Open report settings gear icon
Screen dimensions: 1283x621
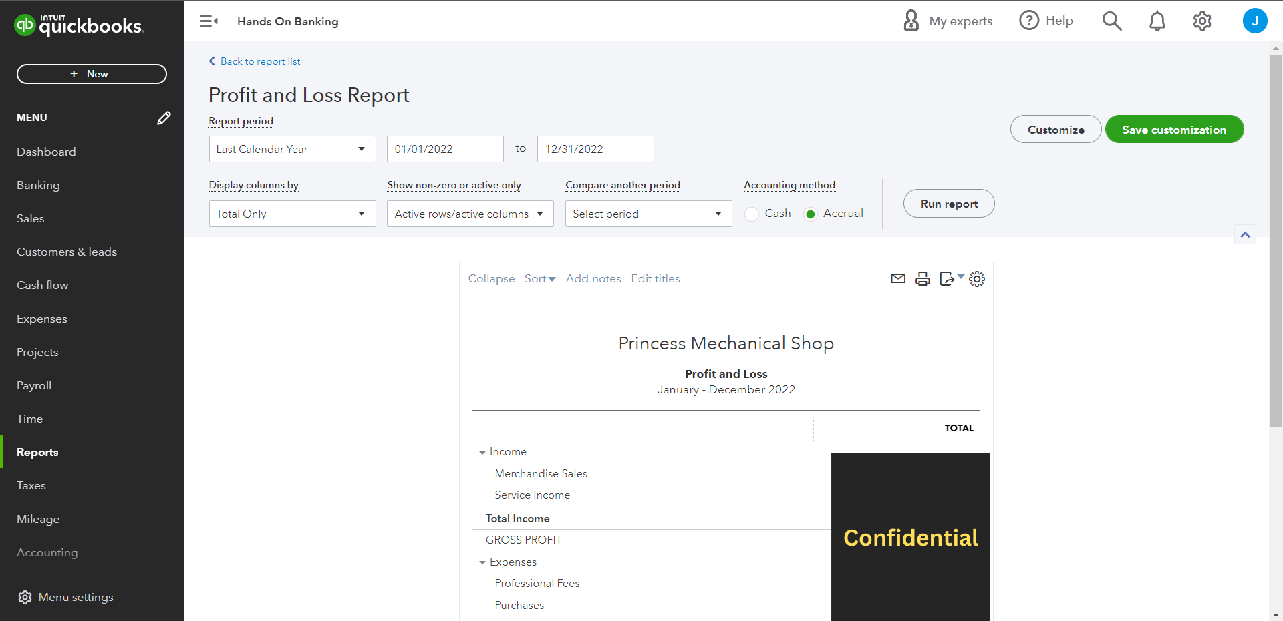977,278
